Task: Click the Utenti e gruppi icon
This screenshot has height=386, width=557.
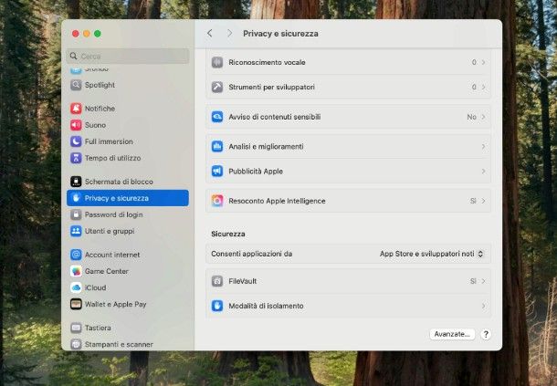Action: [x=76, y=231]
